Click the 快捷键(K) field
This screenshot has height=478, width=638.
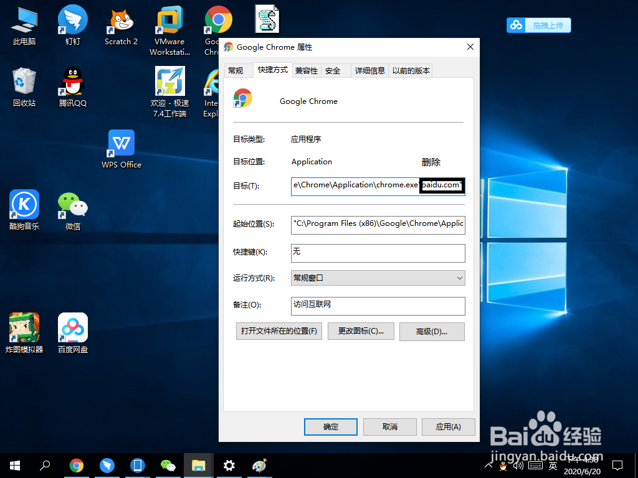tap(378, 253)
